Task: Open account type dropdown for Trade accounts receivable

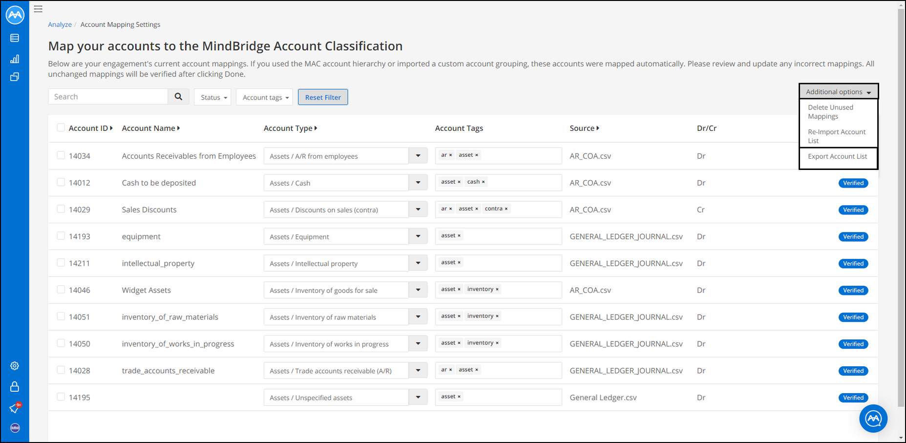Action: [418, 371]
